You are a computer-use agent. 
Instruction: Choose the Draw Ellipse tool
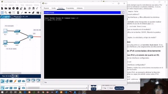tap(29, 13)
